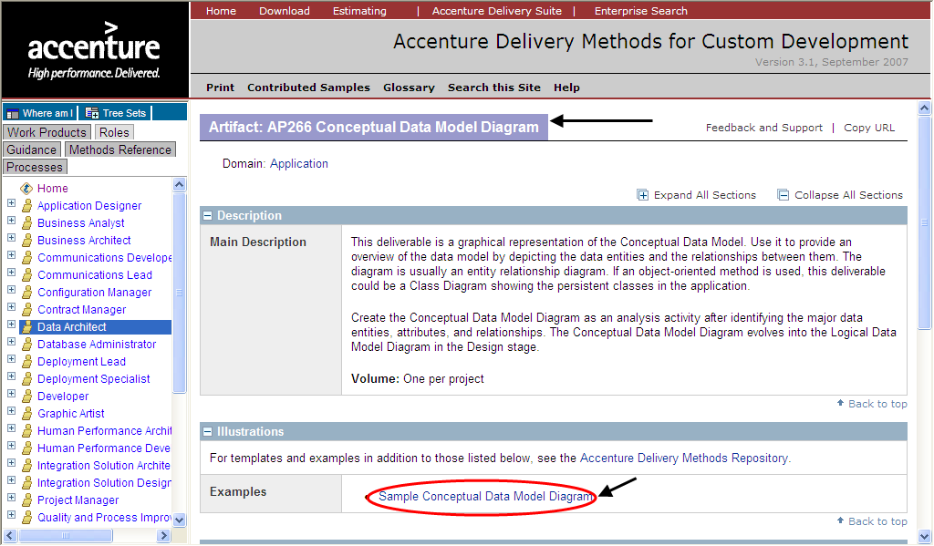
Task: Expand the Project Manager tree node
Action: click(11, 498)
